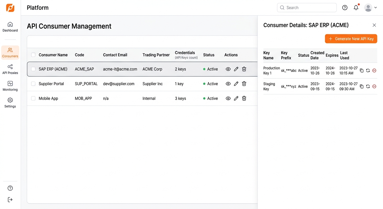The width and height of the screenshot is (383, 209).
Task: Check the Supplier Portal row checkbox
Action: pyautogui.click(x=33, y=84)
